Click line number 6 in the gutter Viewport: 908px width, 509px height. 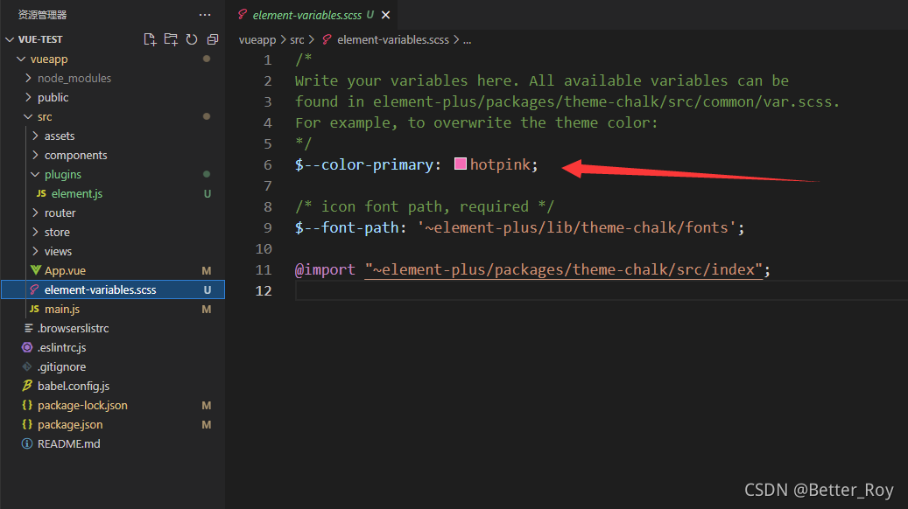(x=268, y=164)
